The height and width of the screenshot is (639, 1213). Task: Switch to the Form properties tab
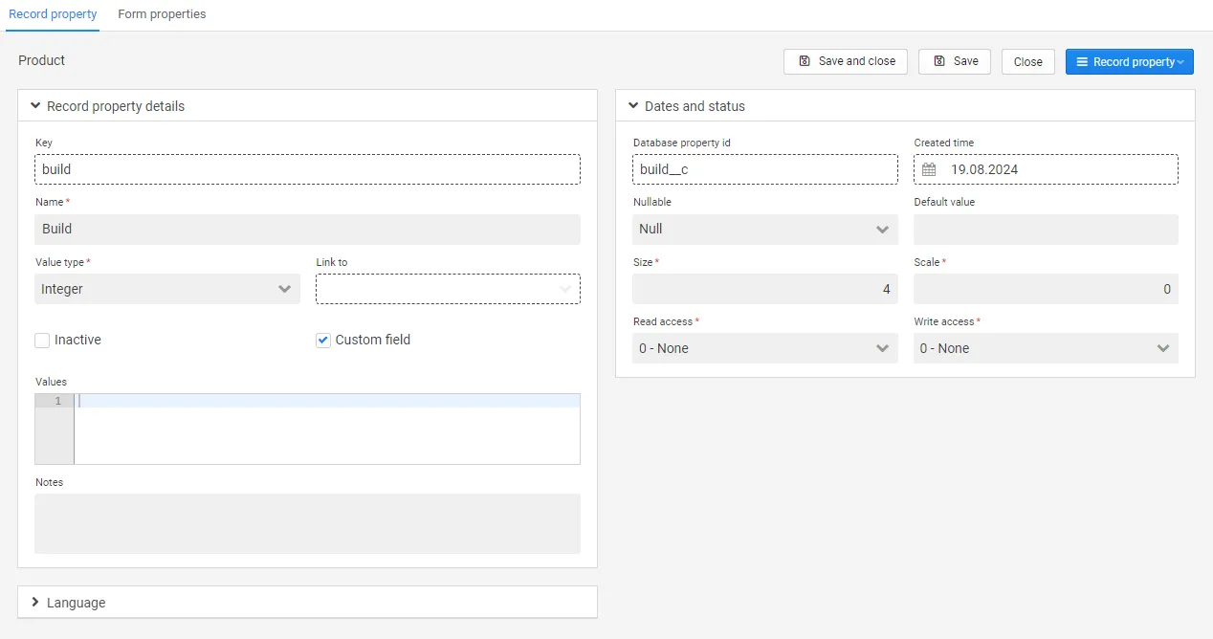[162, 14]
